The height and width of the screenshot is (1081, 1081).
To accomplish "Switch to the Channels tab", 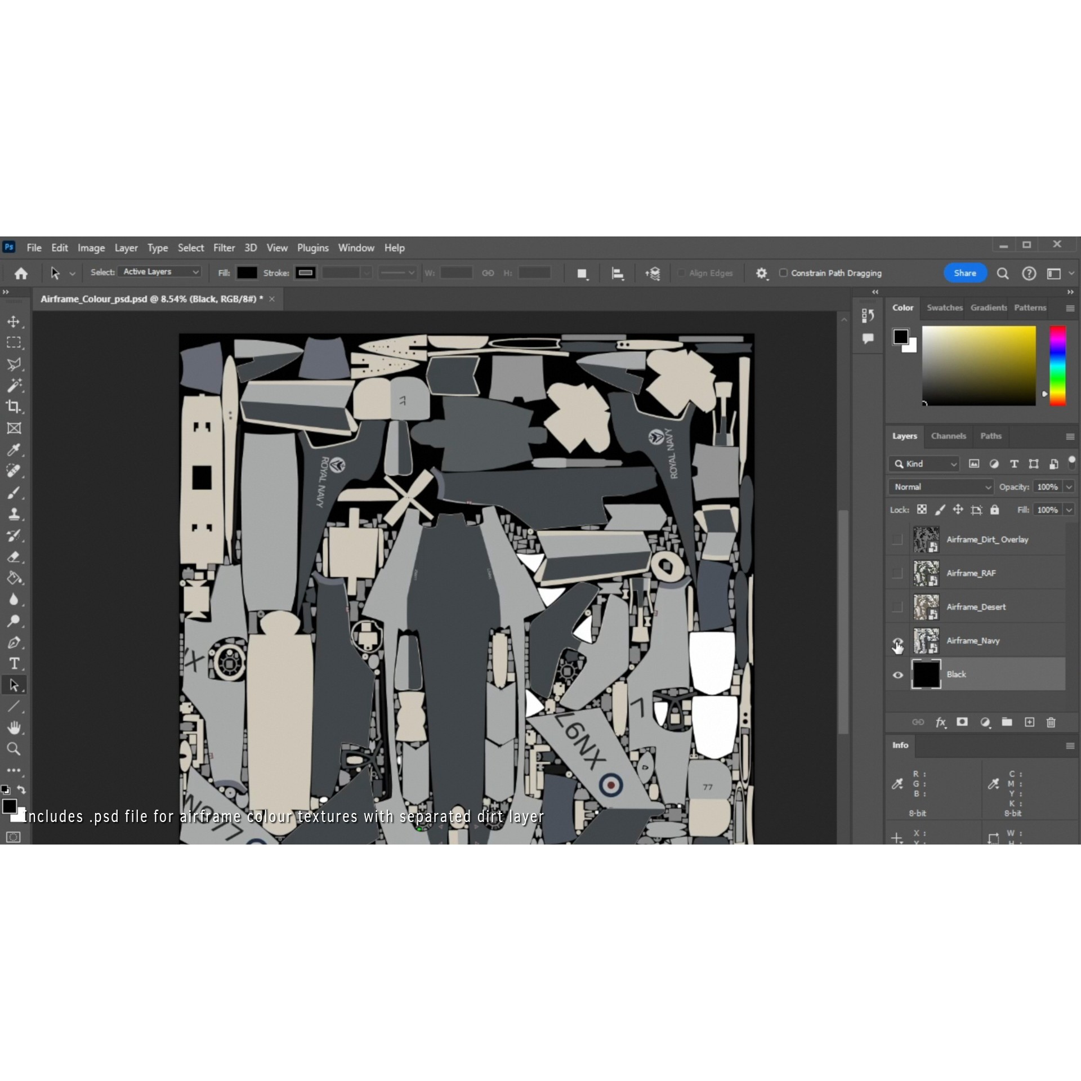I will pyautogui.click(x=948, y=436).
